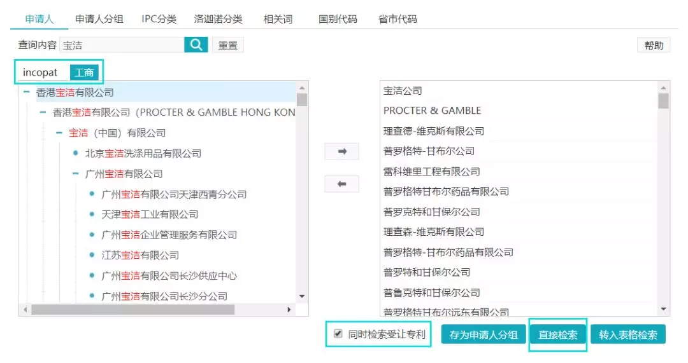The width and height of the screenshot is (688, 363).
Task: Collapse the PROCTER & GAMBLE HONG KONG node
Action: coord(43,113)
